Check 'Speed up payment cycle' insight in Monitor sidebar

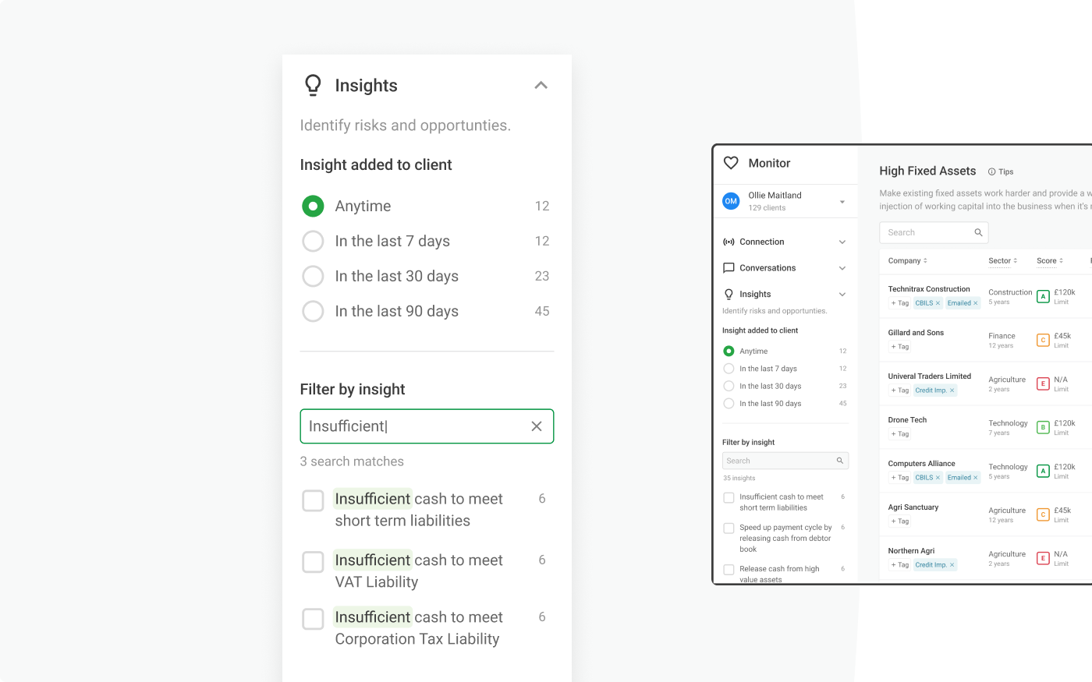tap(729, 528)
